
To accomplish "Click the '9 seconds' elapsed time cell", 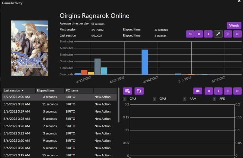I will click(x=50, y=141).
